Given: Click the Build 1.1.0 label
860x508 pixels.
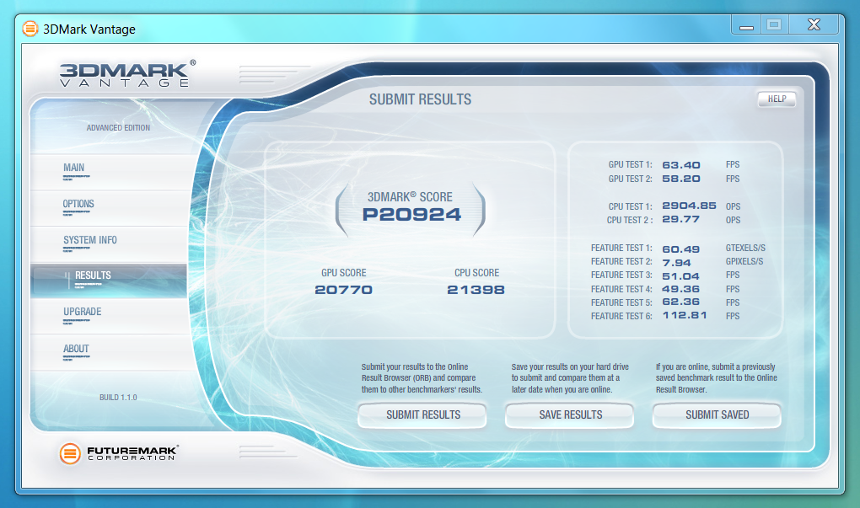Looking at the screenshot, I should pos(118,398).
